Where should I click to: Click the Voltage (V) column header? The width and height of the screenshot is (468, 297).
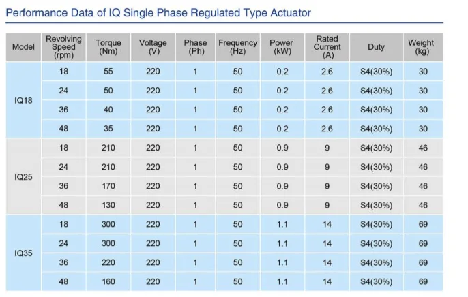pyautogui.click(x=153, y=47)
